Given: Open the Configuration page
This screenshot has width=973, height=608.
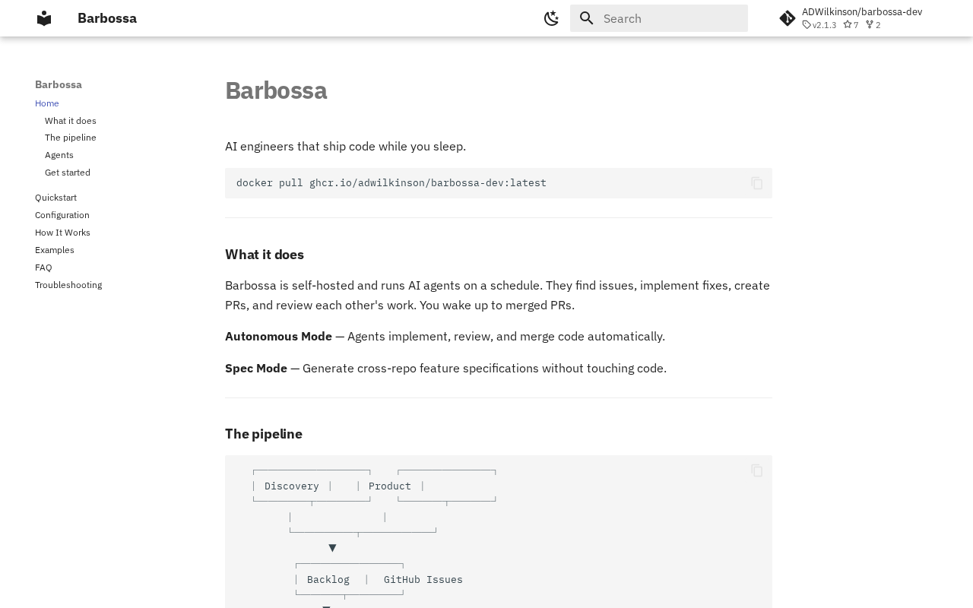Looking at the screenshot, I should (x=62, y=215).
